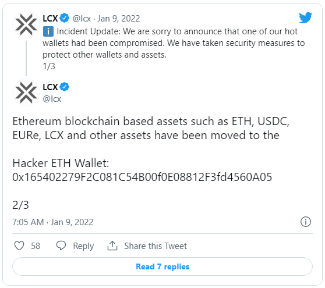Open Read 7 replies button
The height and width of the screenshot is (288, 325).
(162, 266)
